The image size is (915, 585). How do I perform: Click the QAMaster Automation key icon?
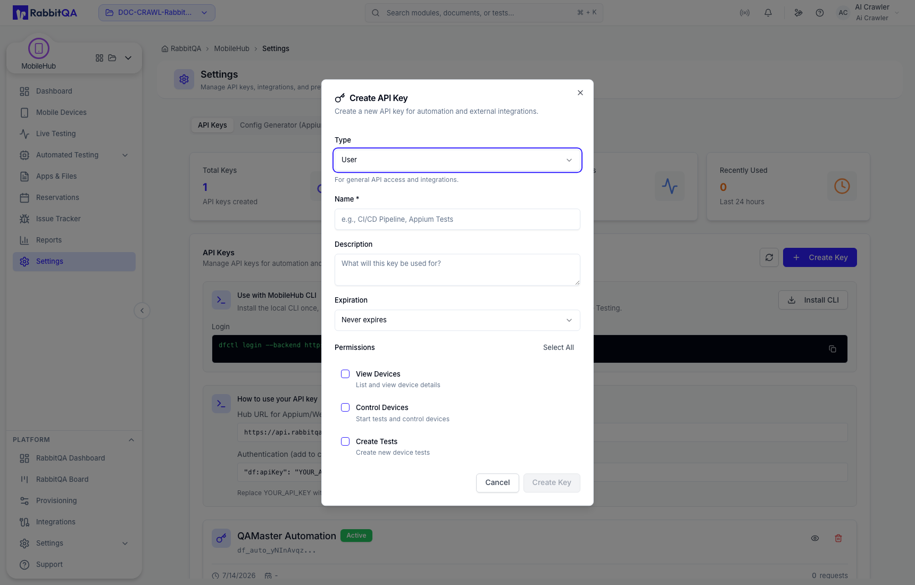coord(221,538)
